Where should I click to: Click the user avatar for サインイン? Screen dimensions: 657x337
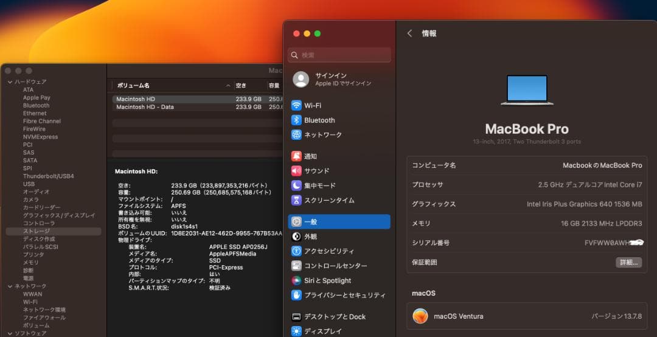pyautogui.click(x=301, y=79)
